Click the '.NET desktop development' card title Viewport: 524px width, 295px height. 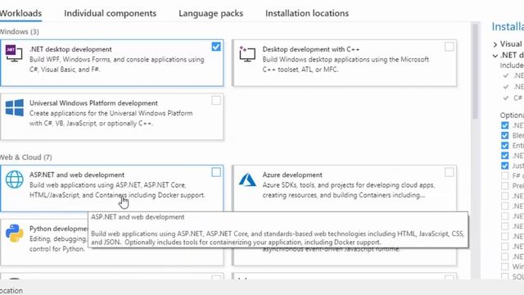pos(70,49)
